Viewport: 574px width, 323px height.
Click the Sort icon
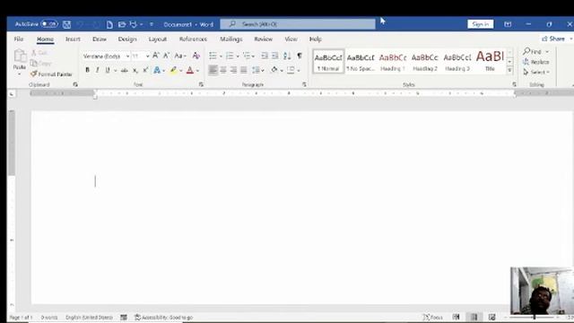coord(287,56)
